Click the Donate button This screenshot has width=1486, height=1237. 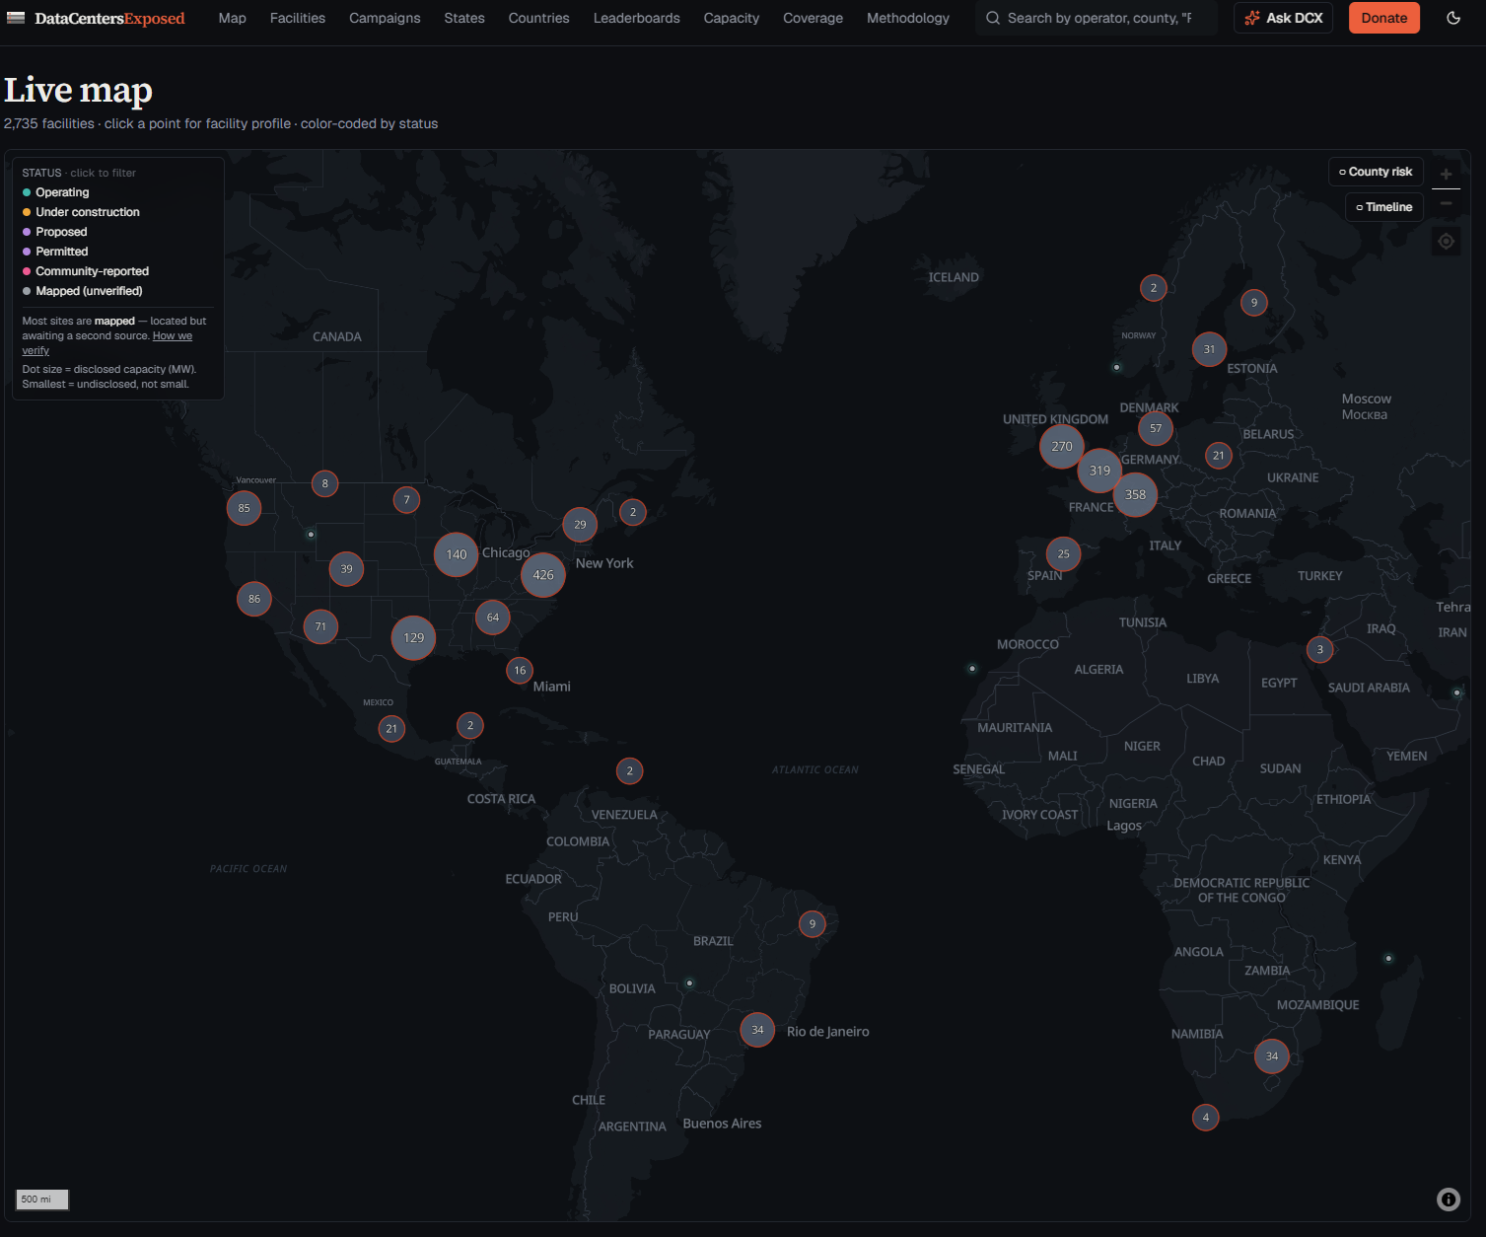(1384, 18)
